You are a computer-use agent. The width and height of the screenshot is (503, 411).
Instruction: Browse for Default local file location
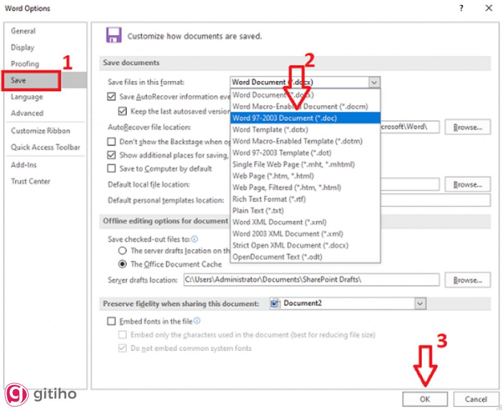click(x=468, y=185)
